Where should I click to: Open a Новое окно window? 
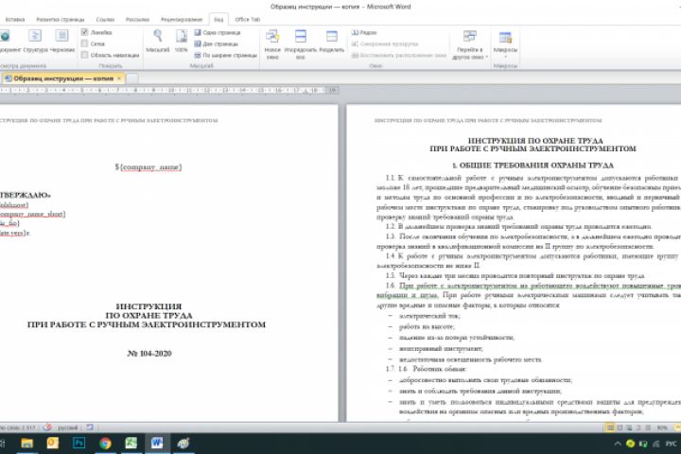[x=272, y=44]
